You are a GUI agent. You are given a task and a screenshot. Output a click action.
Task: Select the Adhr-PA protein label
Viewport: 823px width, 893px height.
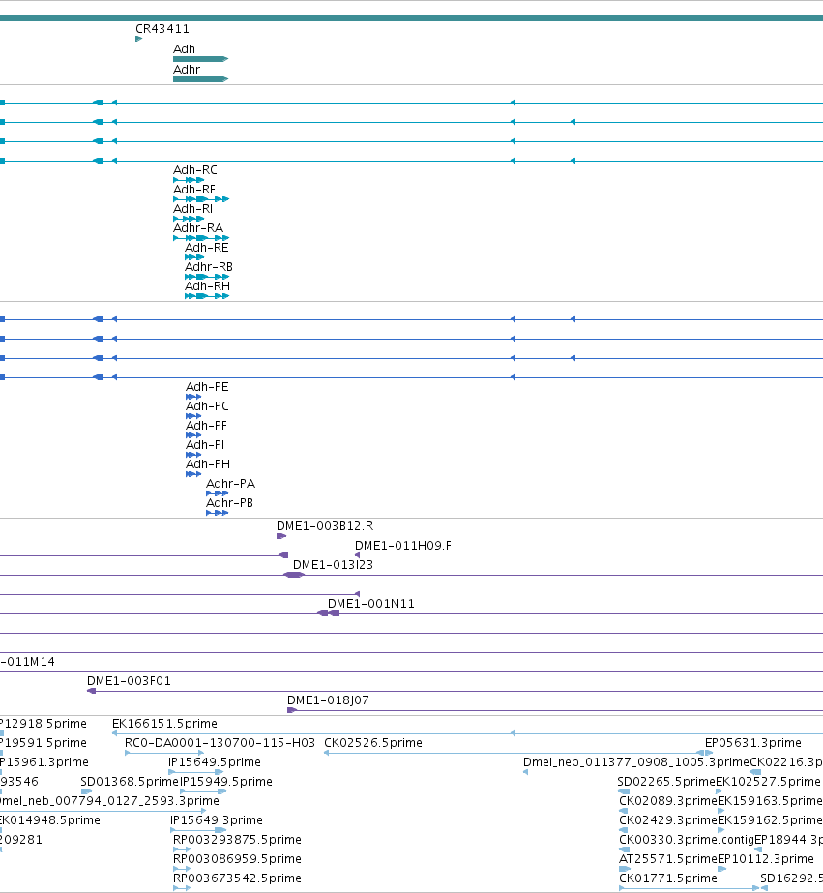230,484
